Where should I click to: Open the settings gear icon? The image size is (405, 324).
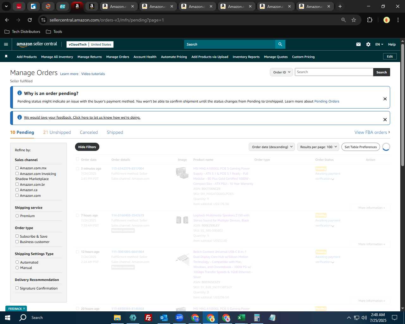coord(368,44)
